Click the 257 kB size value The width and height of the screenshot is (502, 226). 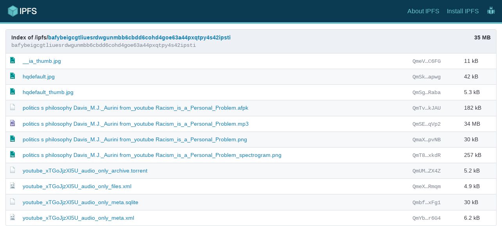pyautogui.click(x=473, y=155)
